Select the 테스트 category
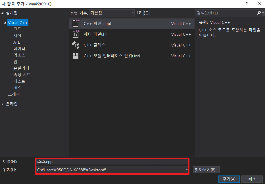265x184 pixels. 19,81
